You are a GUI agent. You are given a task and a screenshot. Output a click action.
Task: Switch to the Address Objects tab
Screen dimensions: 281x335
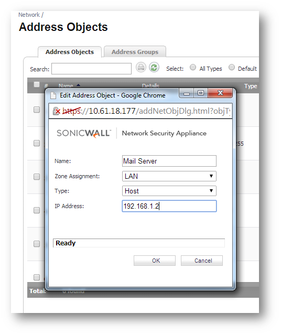(x=70, y=52)
